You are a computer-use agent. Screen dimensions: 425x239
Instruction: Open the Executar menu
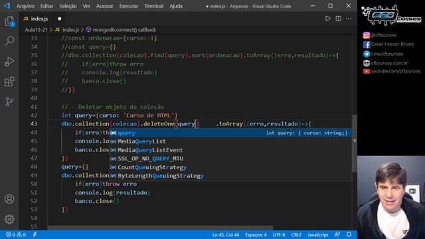click(129, 6)
